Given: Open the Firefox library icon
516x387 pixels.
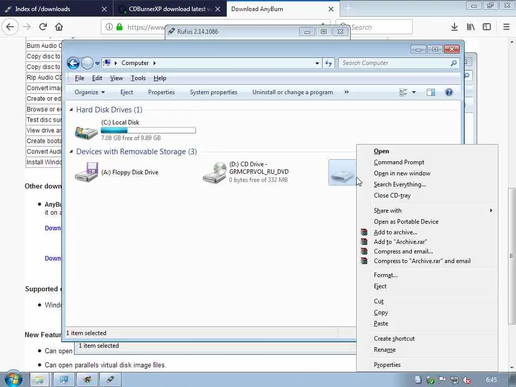Looking at the screenshot, I should 471,27.
